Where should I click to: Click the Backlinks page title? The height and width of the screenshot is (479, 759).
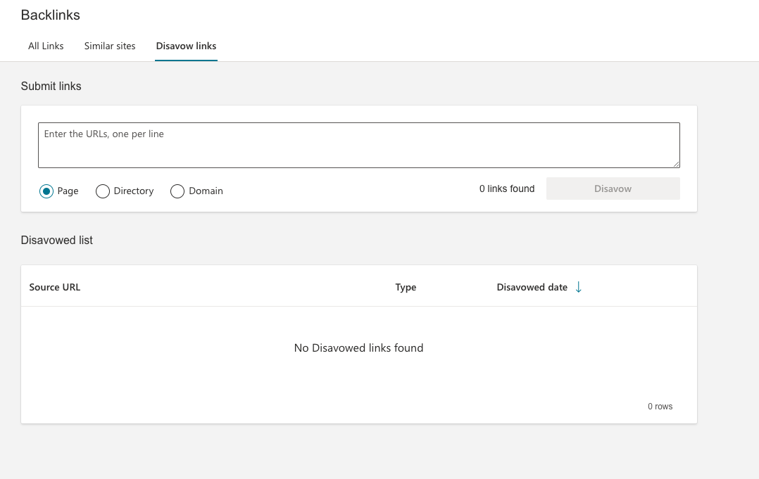(50, 15)
